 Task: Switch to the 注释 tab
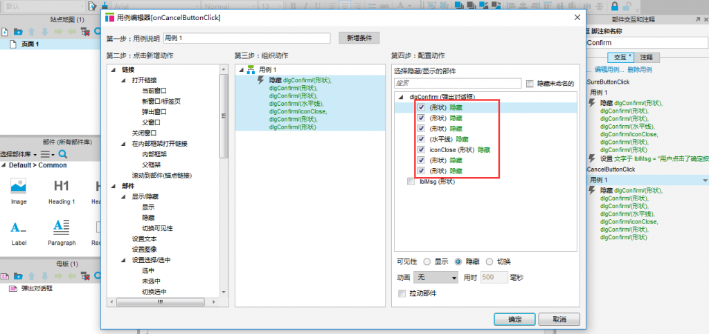coord(647,58)
